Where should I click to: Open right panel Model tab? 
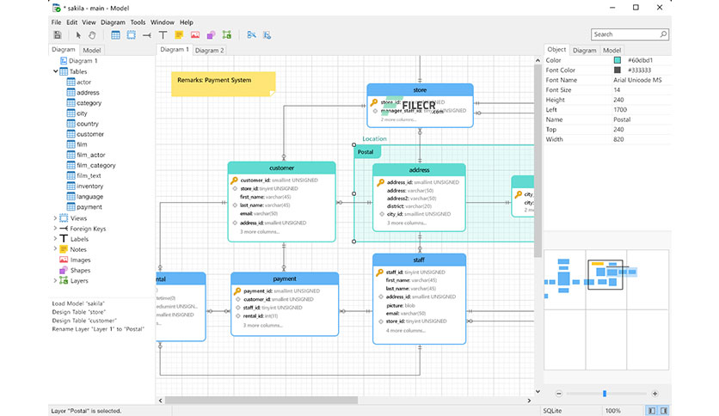point(611,50)
